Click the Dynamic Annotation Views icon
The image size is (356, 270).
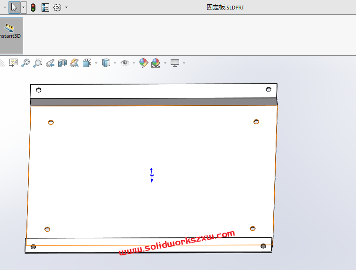click(75, 63)
